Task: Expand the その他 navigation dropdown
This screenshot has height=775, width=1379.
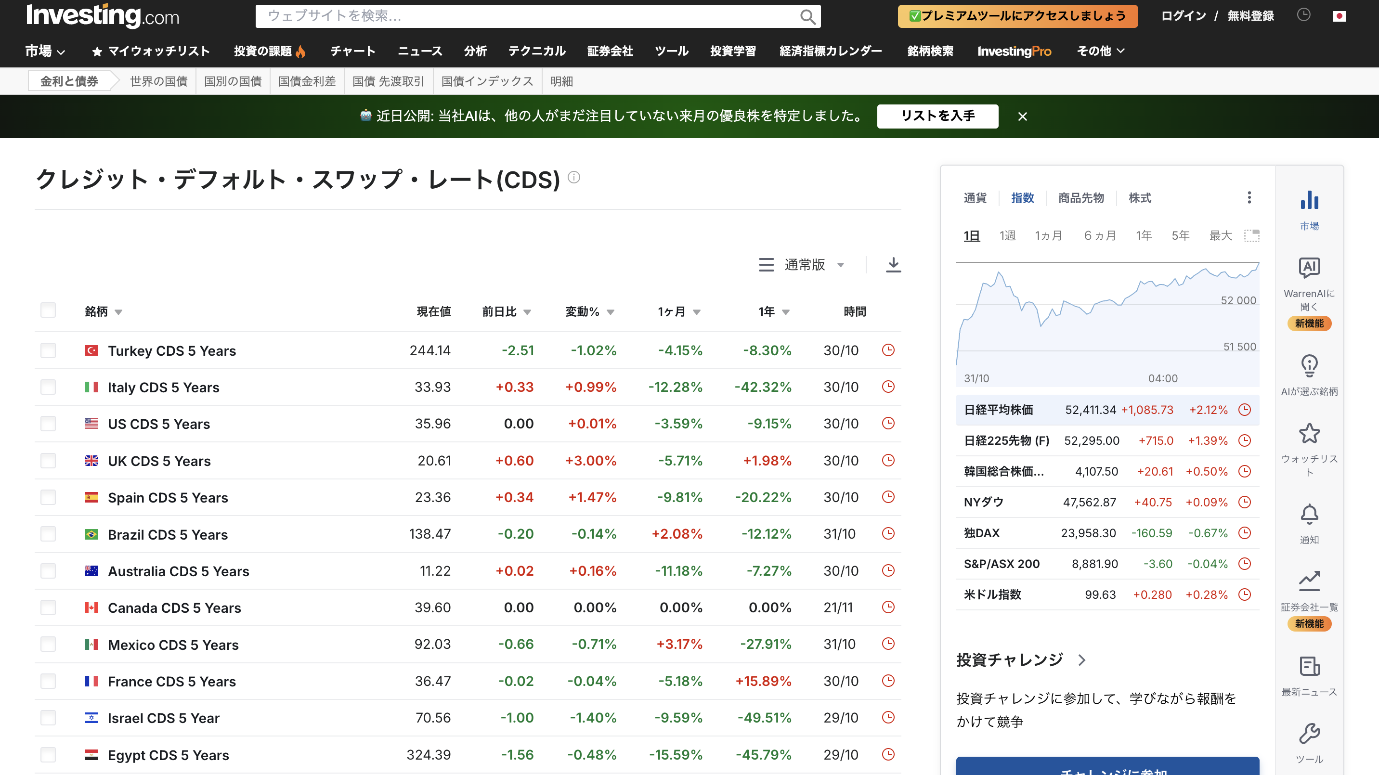Action: [x=1100, y=52]
